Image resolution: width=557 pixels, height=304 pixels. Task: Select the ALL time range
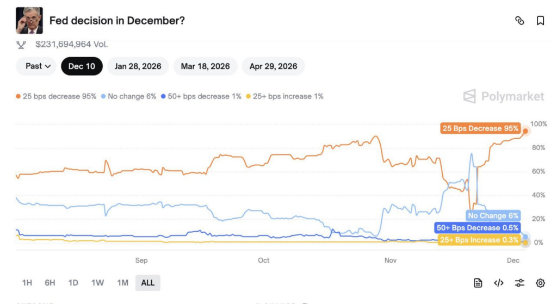click(x=147, y=283)
